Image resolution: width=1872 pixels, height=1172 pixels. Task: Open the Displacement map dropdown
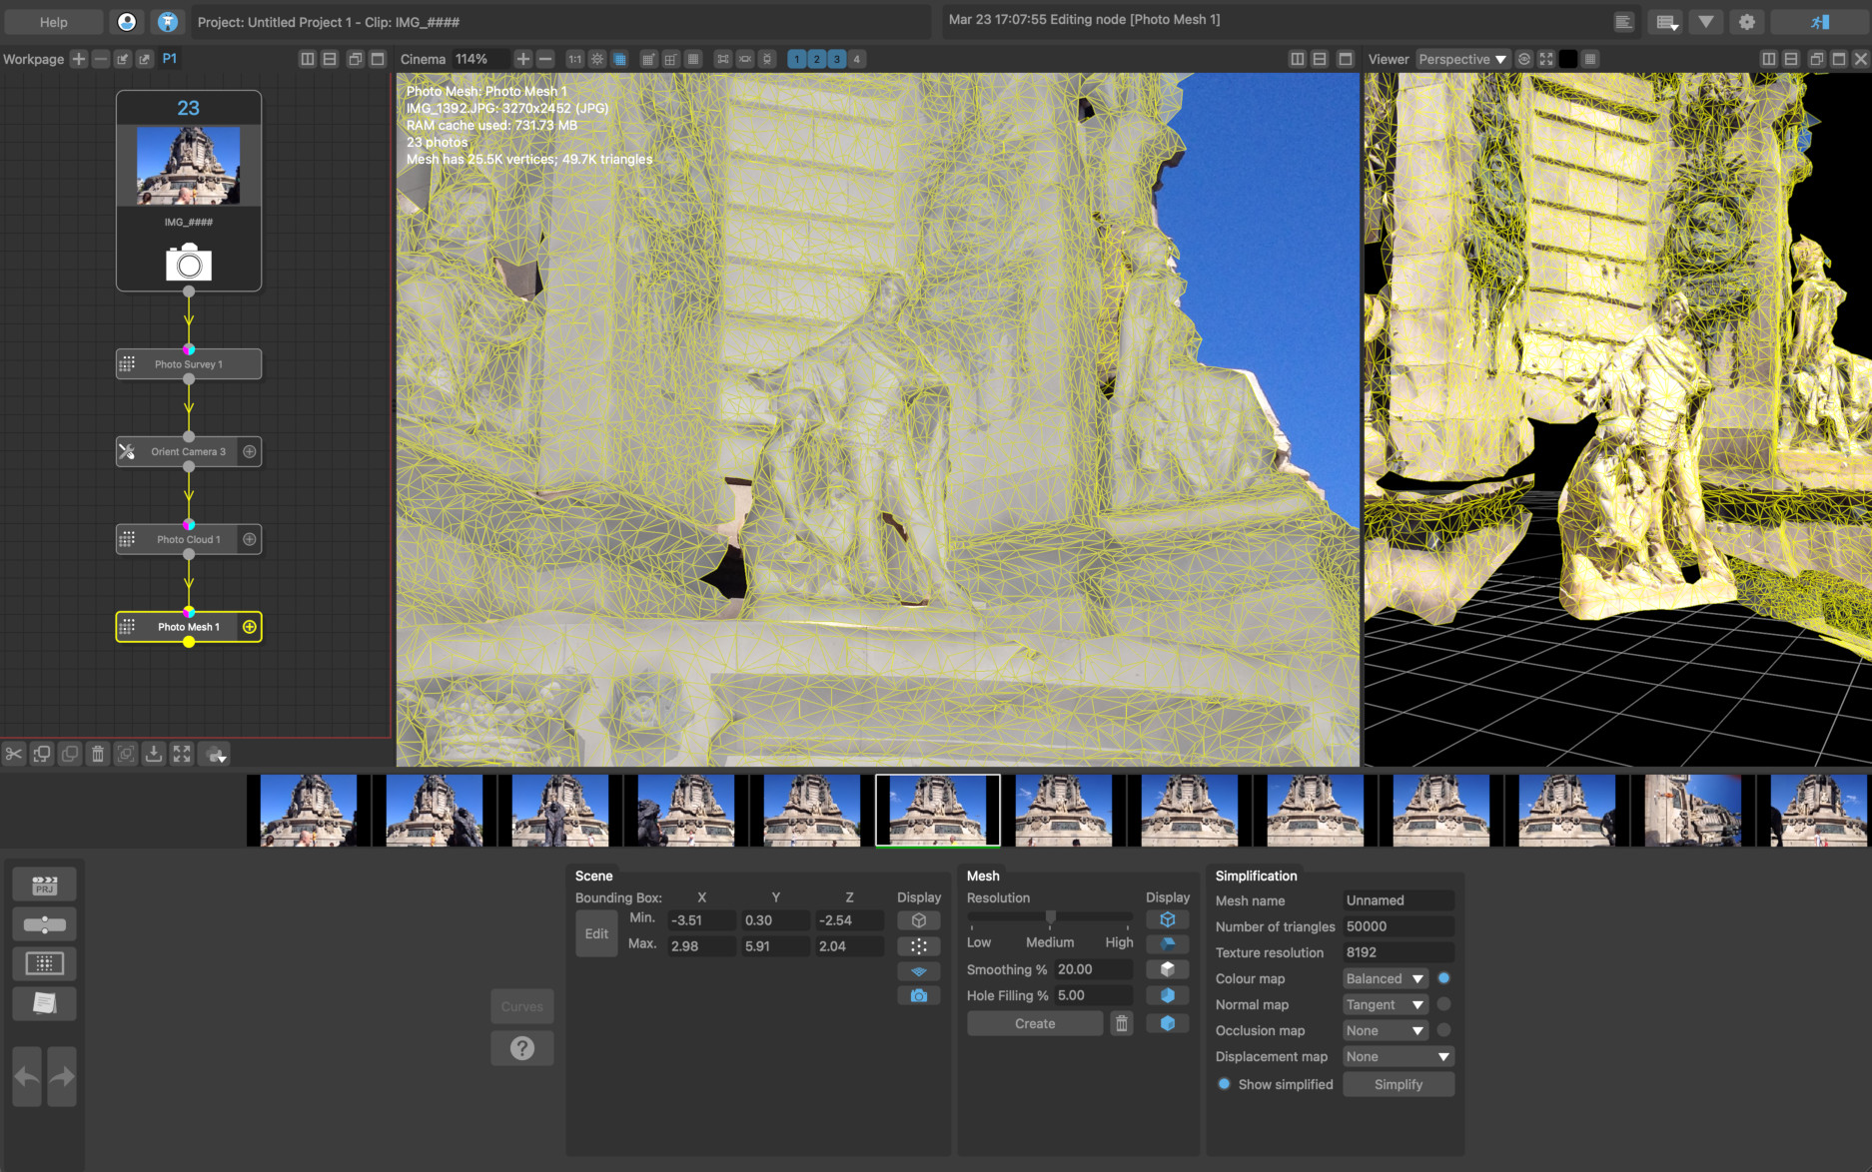(x=1399, y=1056)
